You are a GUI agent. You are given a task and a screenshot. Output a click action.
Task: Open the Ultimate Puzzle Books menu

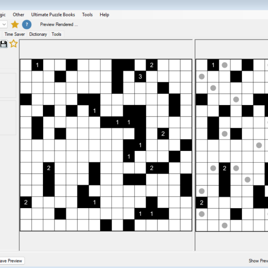53,15
